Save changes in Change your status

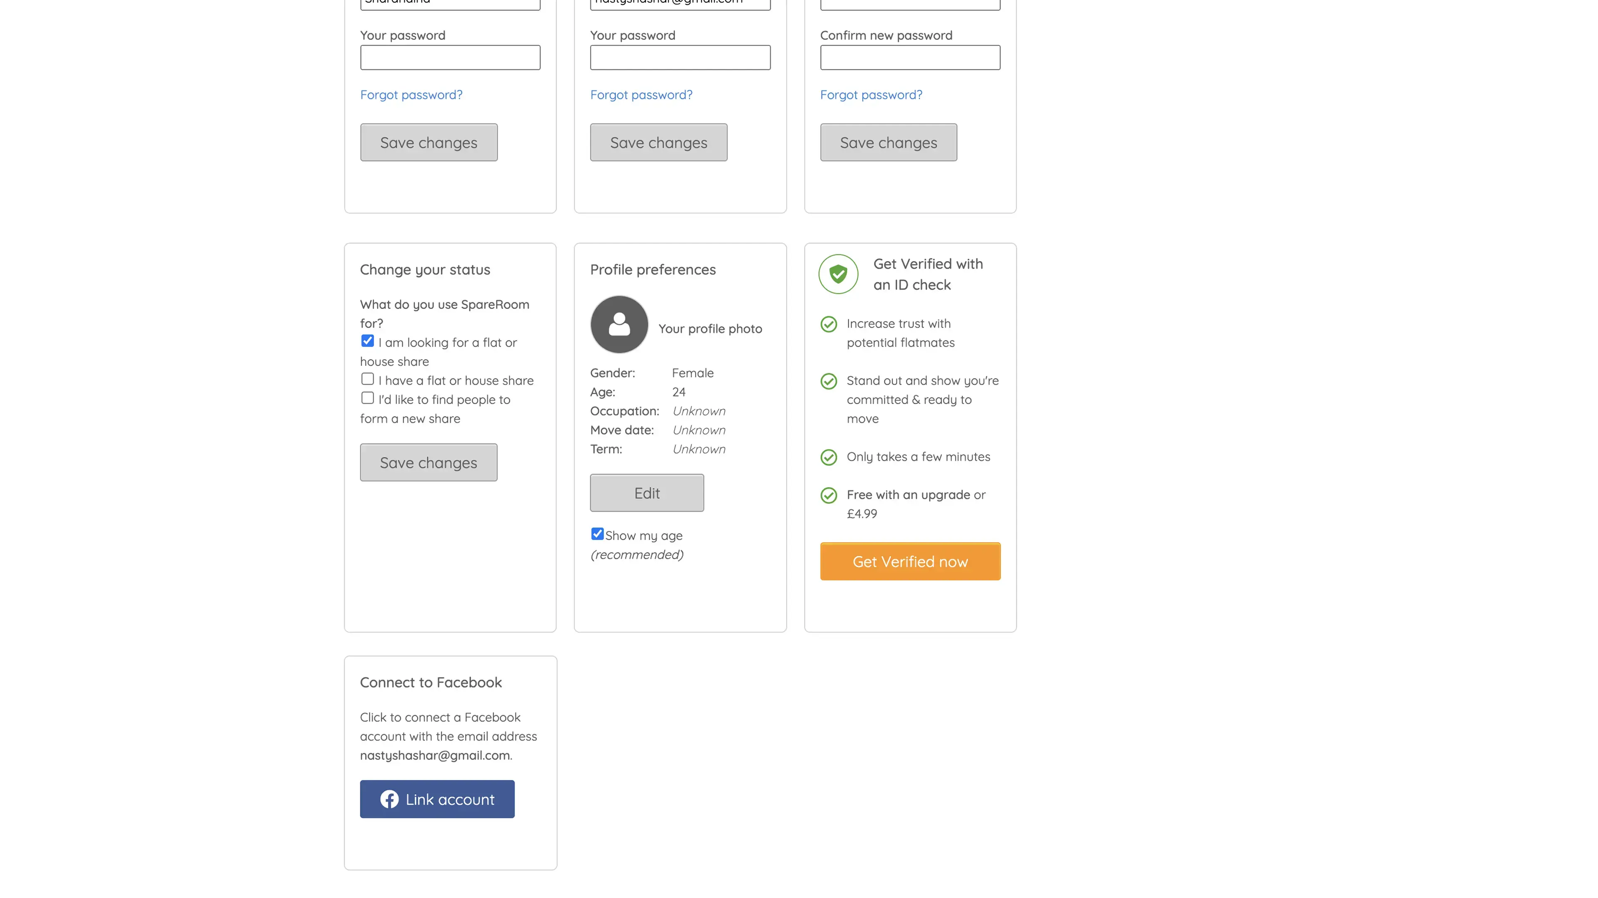point(428,462)
